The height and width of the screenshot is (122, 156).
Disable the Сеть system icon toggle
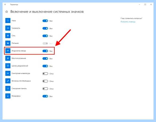click(45, 36)
